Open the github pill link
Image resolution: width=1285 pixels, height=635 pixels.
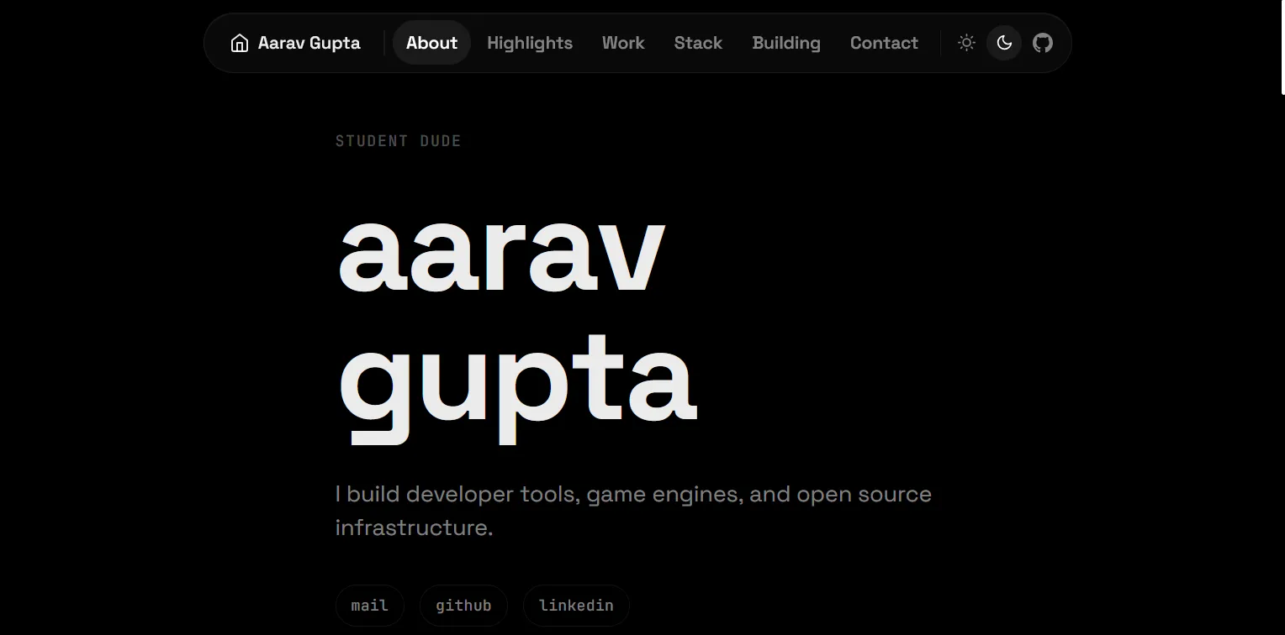(463, 606)
